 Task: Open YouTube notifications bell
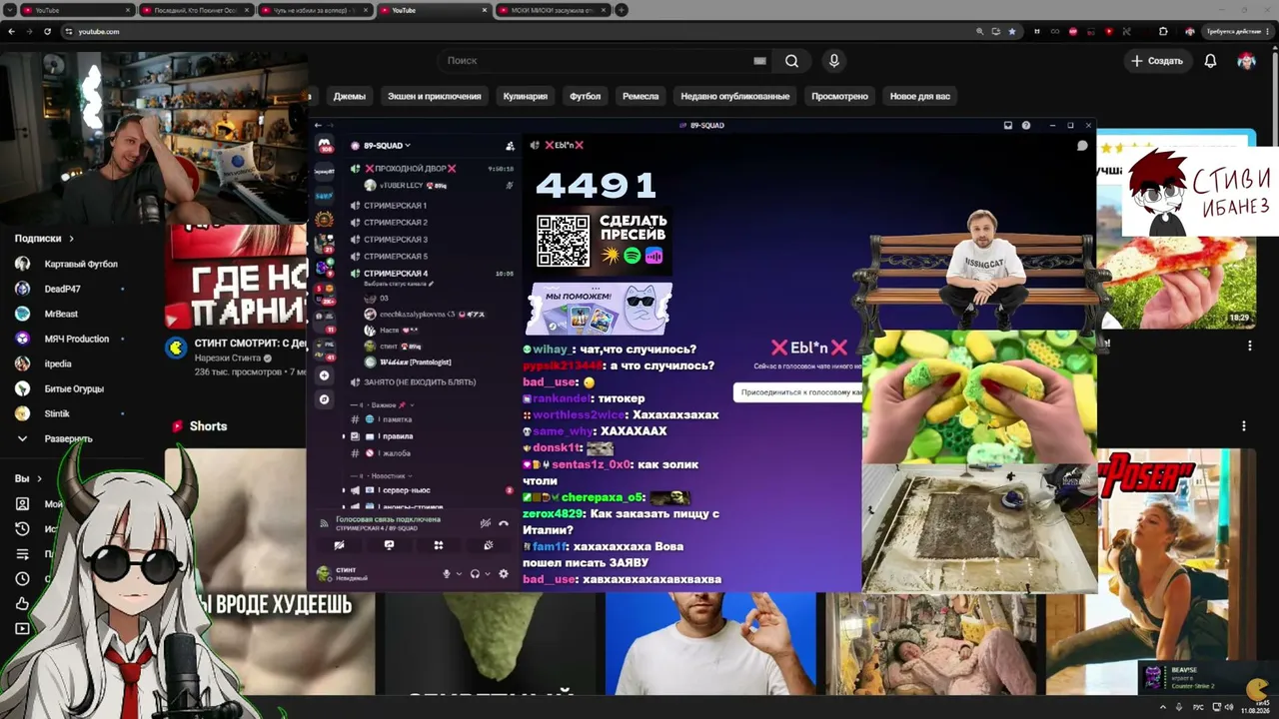pos(1210,61)
